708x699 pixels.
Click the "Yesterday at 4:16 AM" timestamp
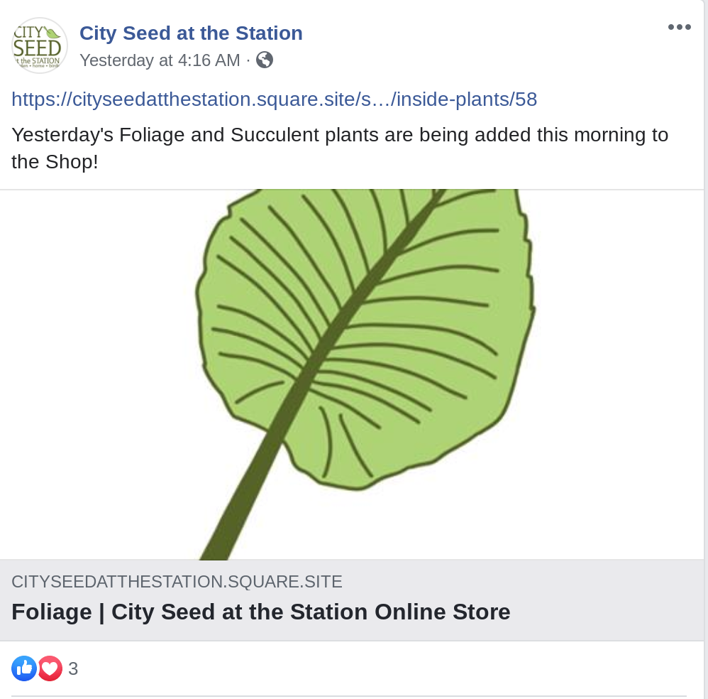(160, 60)
